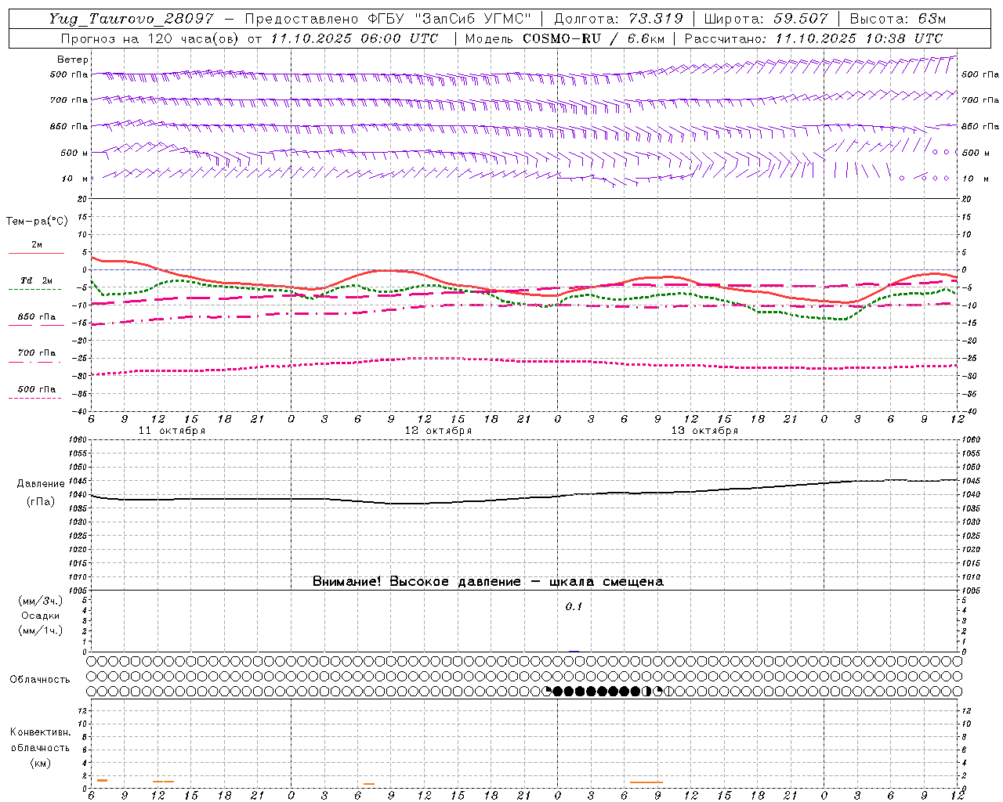The width and height of the screenshot is (1003, 802).
Task: Click the (мм/1ч.) unit label
Action: 41,630
